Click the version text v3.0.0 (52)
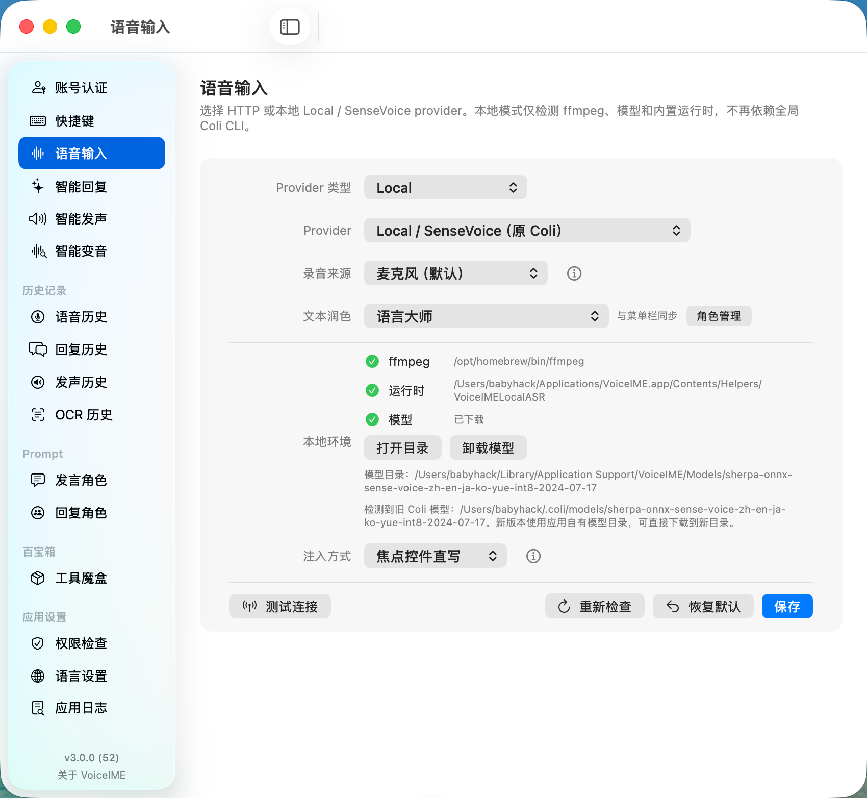867x798 pixels. pyautogui.click(x=92, y=758)
